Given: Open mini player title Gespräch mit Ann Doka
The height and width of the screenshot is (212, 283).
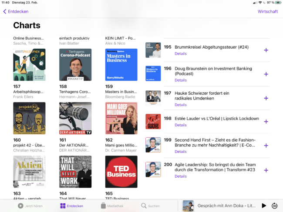Looking at the screenshot, I should [226, 205].
